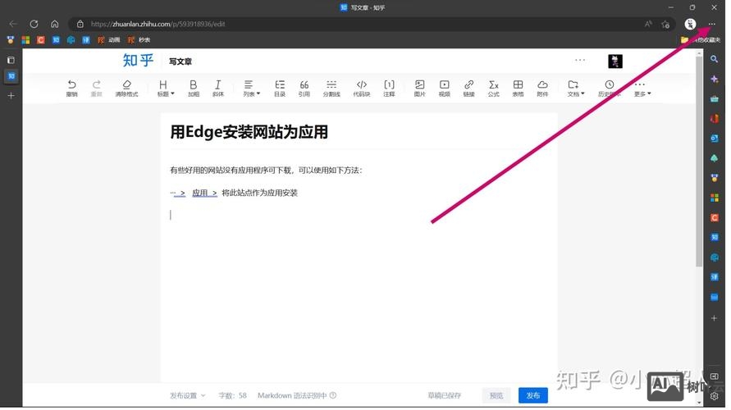Open the three-dot menu beside the Zhihu avatar
The height and width of the screenshot is (410, 731).
(x=580, y=60)
